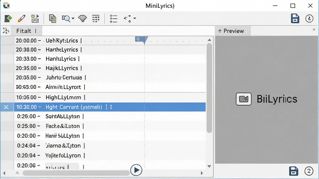Expand the arrows tool dropdown in toolbar
319x179 pixels.
tap(135, 18)
